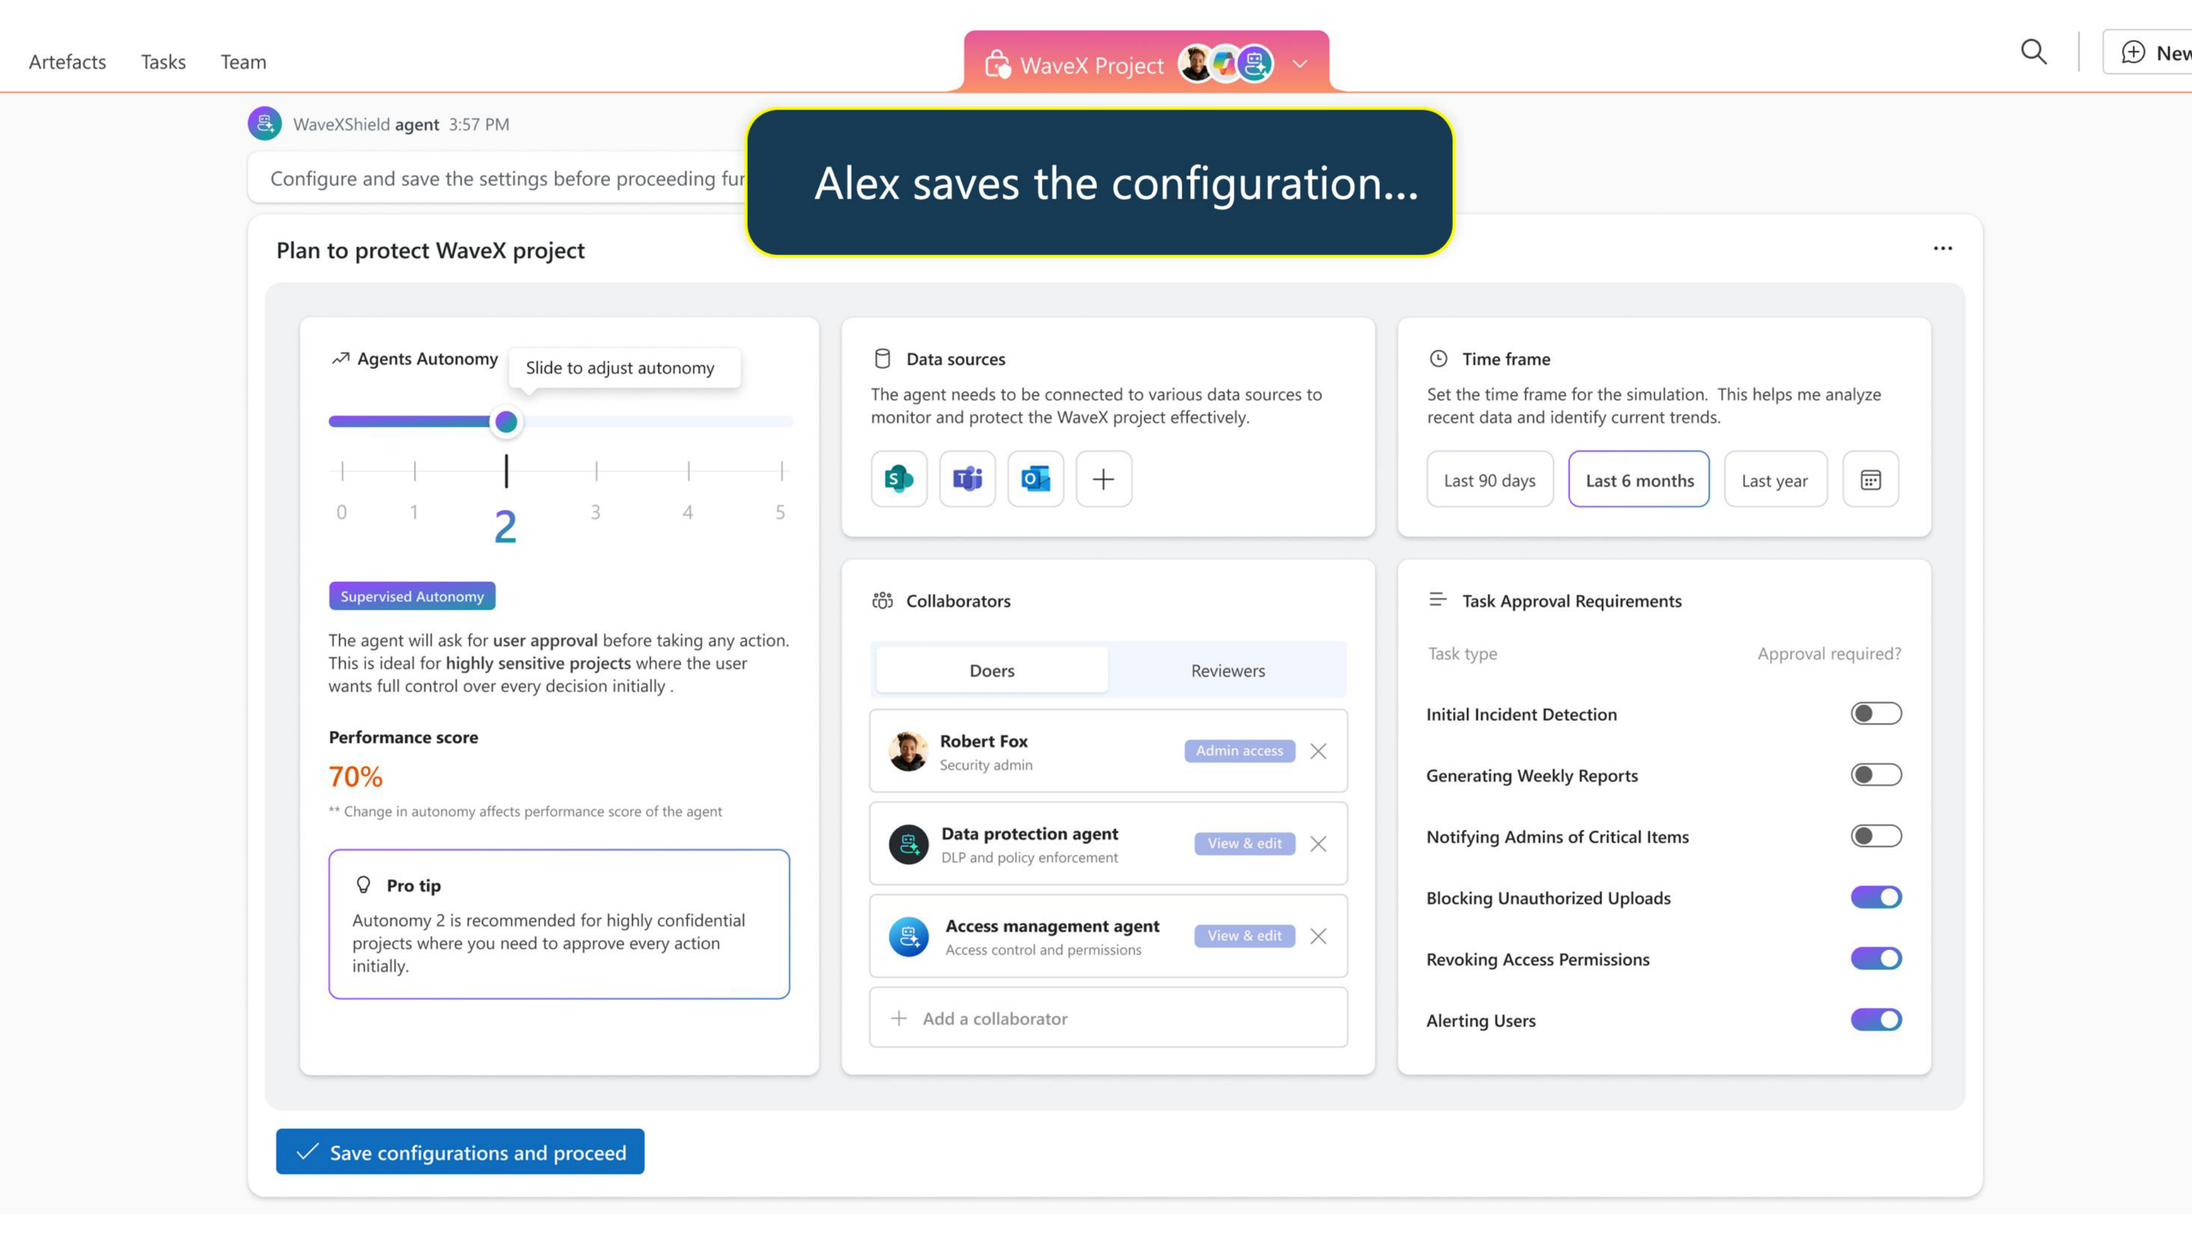Open the plan's three-dot more options

[1943, 248]
